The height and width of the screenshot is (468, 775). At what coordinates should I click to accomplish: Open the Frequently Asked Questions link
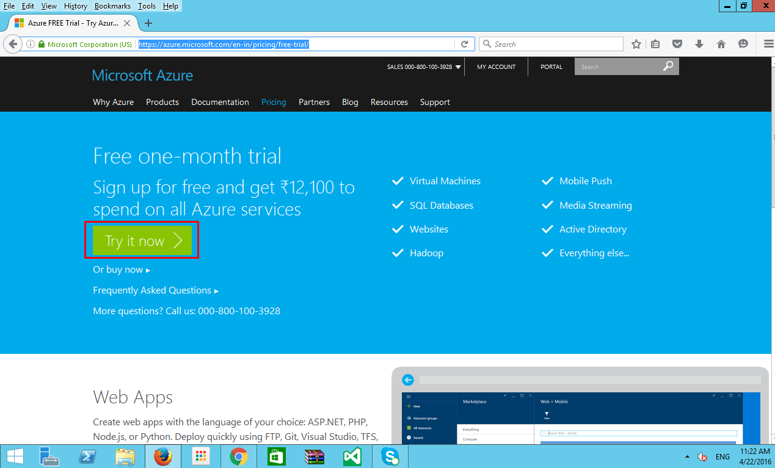coord(155,290)
